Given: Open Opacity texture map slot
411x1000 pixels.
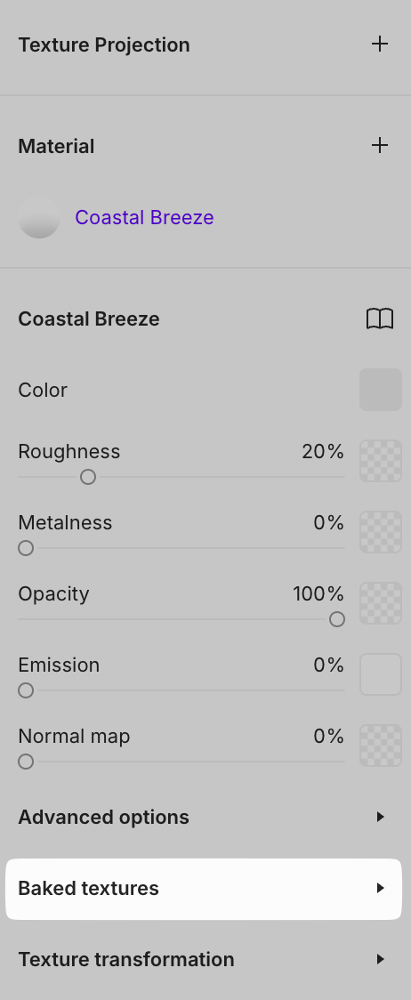Looking at the screenshot, I should point(381,603).
